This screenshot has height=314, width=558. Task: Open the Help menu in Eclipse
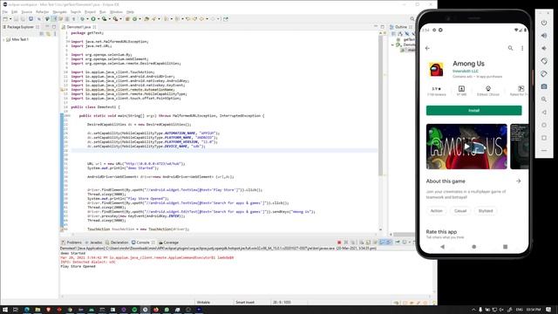click(x=130, y=11)
